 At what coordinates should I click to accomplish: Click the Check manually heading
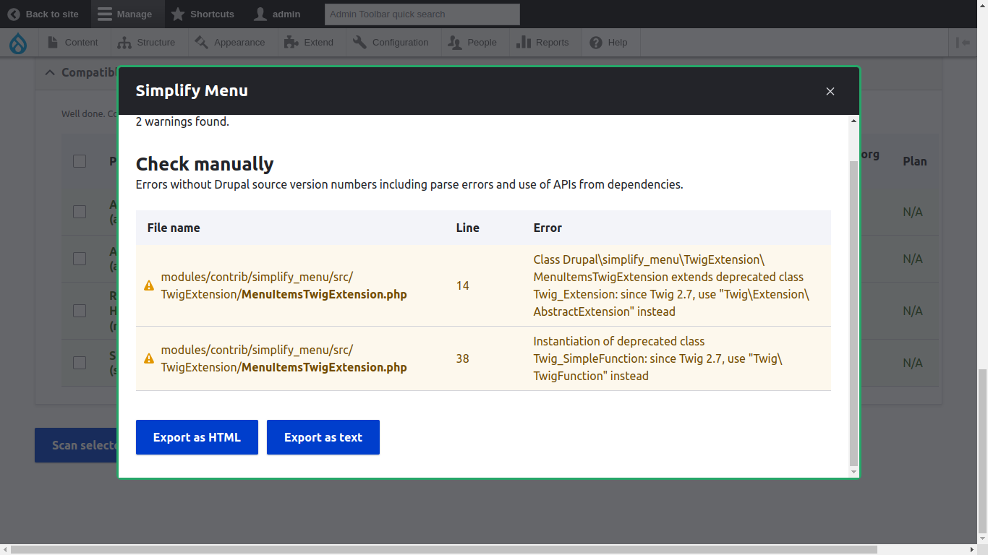(205, 164)
